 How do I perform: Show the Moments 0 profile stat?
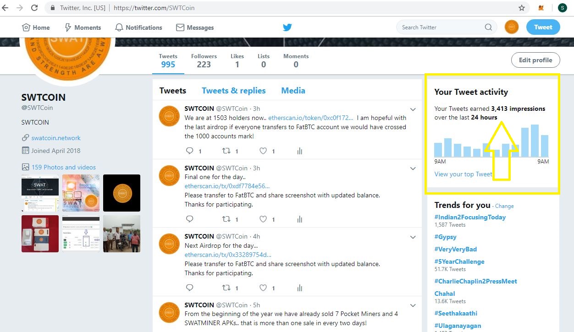(296, 61)
